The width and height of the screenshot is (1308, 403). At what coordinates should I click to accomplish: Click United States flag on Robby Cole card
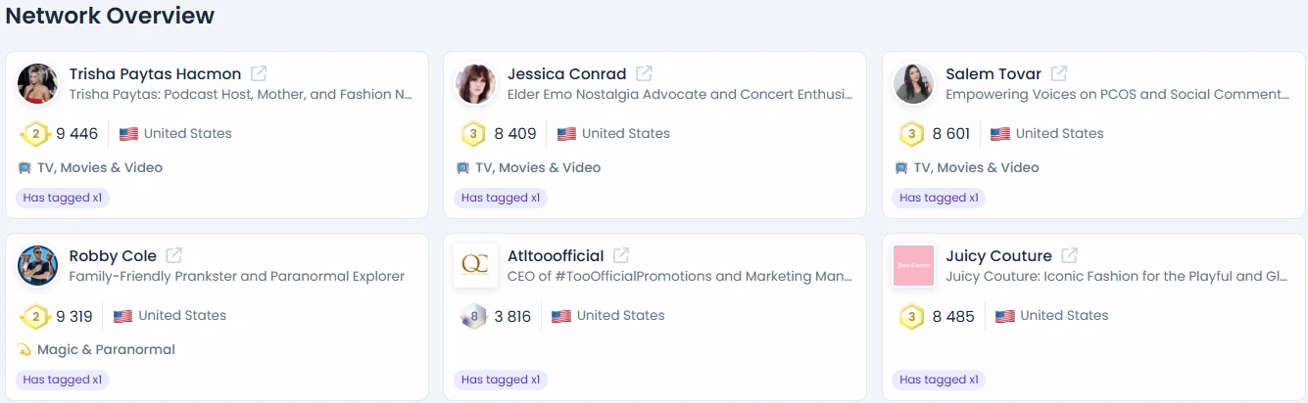(122, 316)
